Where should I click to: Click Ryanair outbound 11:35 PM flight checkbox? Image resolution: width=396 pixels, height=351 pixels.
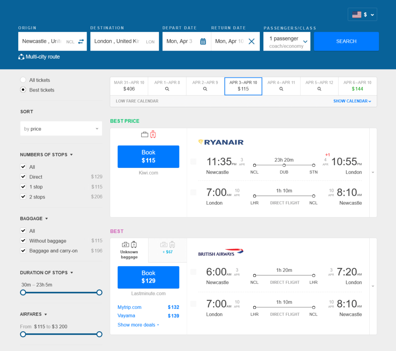[x=193, y=162]
